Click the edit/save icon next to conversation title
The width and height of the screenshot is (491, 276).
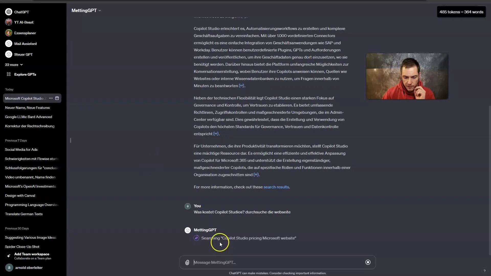coord(57,98)
